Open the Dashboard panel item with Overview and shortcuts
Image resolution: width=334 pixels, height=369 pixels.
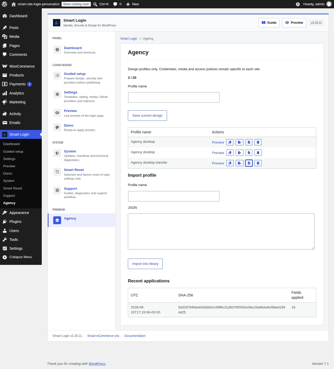point(81,50)
